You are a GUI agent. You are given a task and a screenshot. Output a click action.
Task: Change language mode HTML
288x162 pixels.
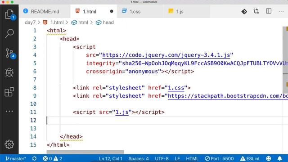point(192,158)
